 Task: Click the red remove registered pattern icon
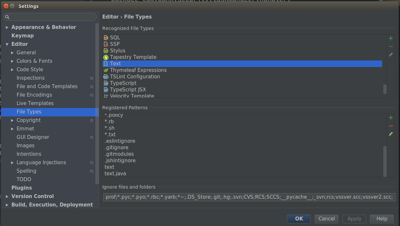click(x=391, y=126)
